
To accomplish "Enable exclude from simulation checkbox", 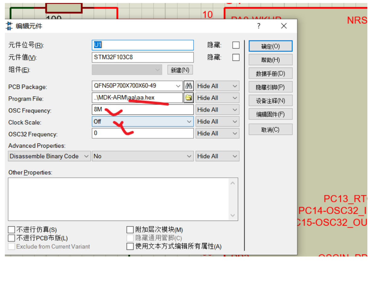I will tap(11, 230).
